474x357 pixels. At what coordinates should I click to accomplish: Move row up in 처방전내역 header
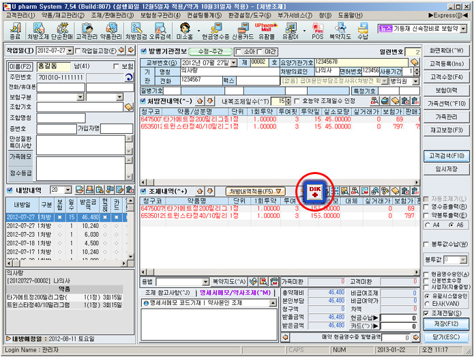(x=200, y=101)
